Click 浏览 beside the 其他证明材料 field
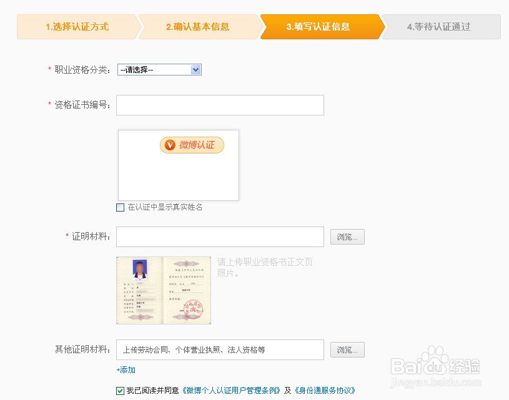Image resolution: width=509 pixels, height=400 pixels. point(347,349)
